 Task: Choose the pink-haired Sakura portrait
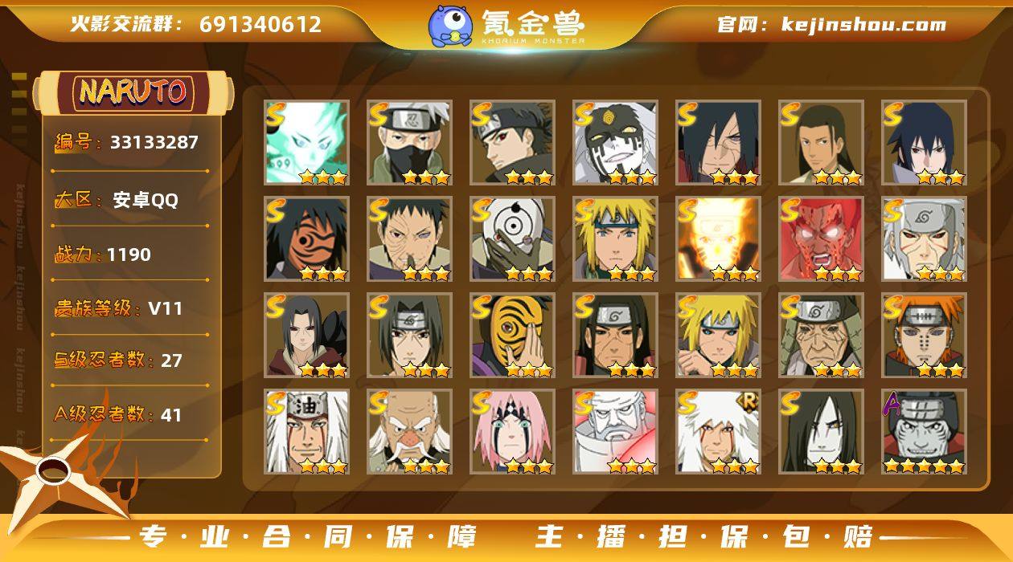click(512, 432)
